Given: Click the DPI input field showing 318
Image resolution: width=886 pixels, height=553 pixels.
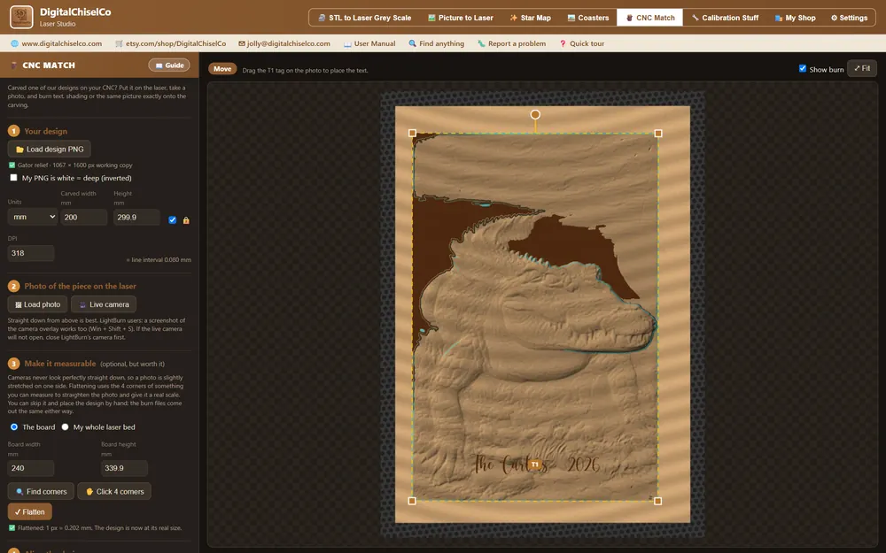Looking at the screenshot, I should pos(31,253).
